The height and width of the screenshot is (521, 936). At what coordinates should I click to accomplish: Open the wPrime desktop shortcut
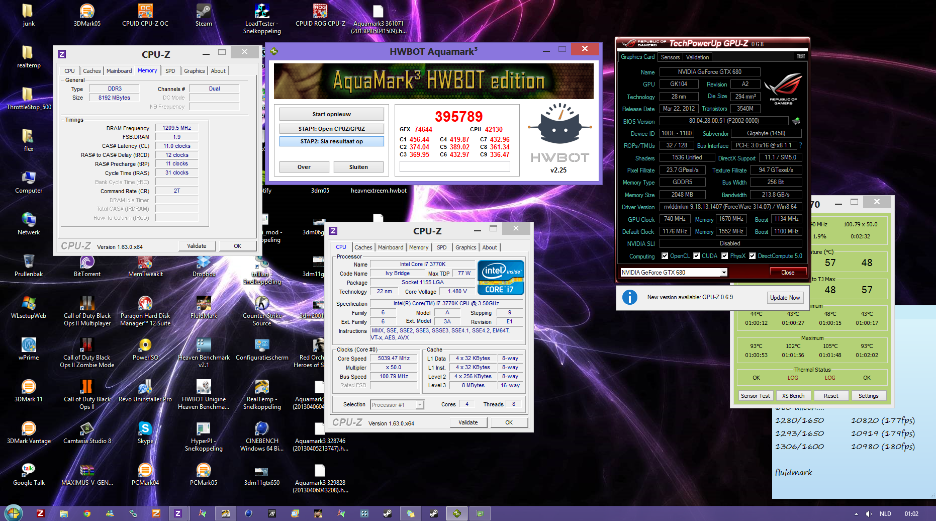pyautogui.click(x=29, y=349)
